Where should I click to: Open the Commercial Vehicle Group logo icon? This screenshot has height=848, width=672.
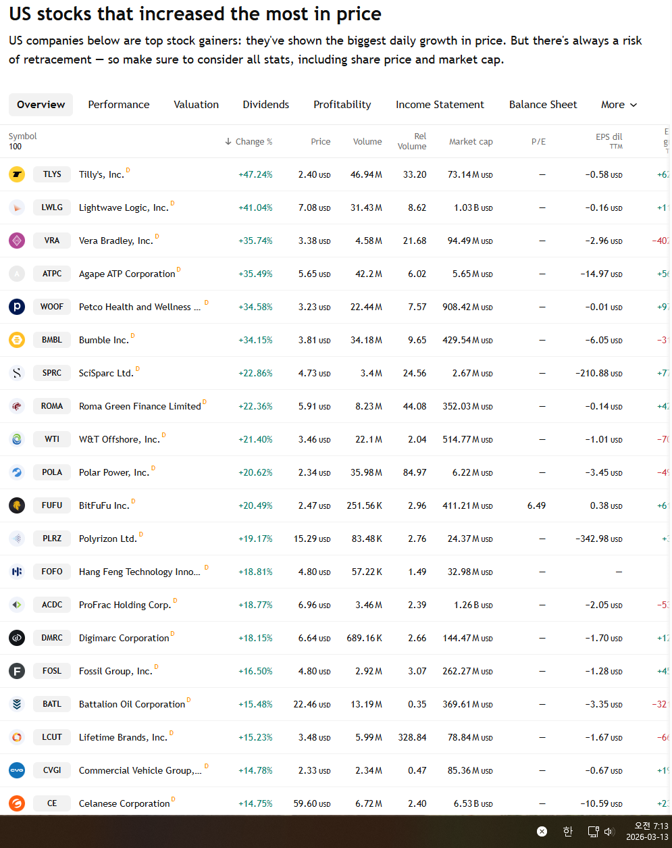click(x=17, y=770)
